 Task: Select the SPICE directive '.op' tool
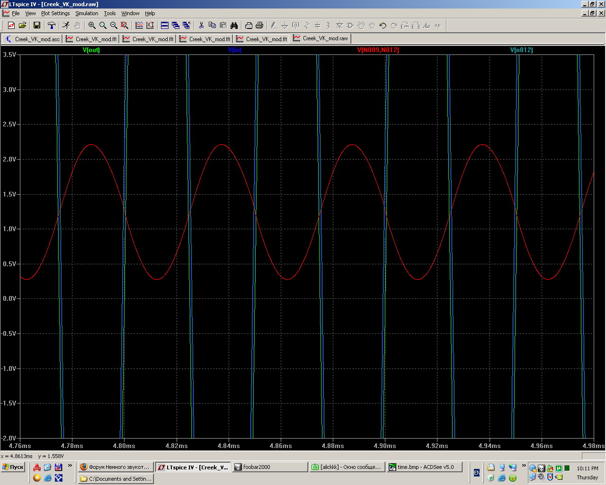point(437,26)
